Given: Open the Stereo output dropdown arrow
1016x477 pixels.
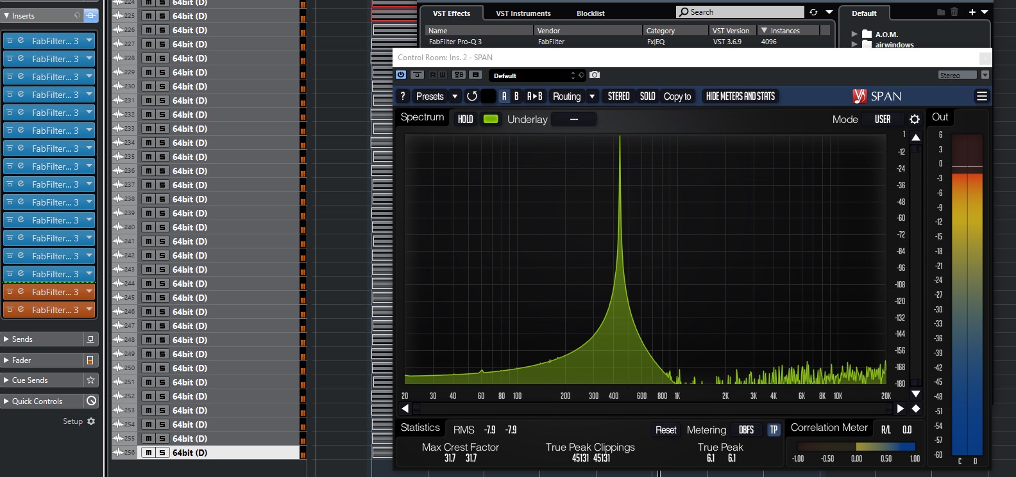Looking at the screenshot, I should [x=985, y=75].
